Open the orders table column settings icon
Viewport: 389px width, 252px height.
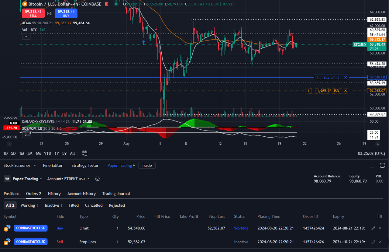379,216
